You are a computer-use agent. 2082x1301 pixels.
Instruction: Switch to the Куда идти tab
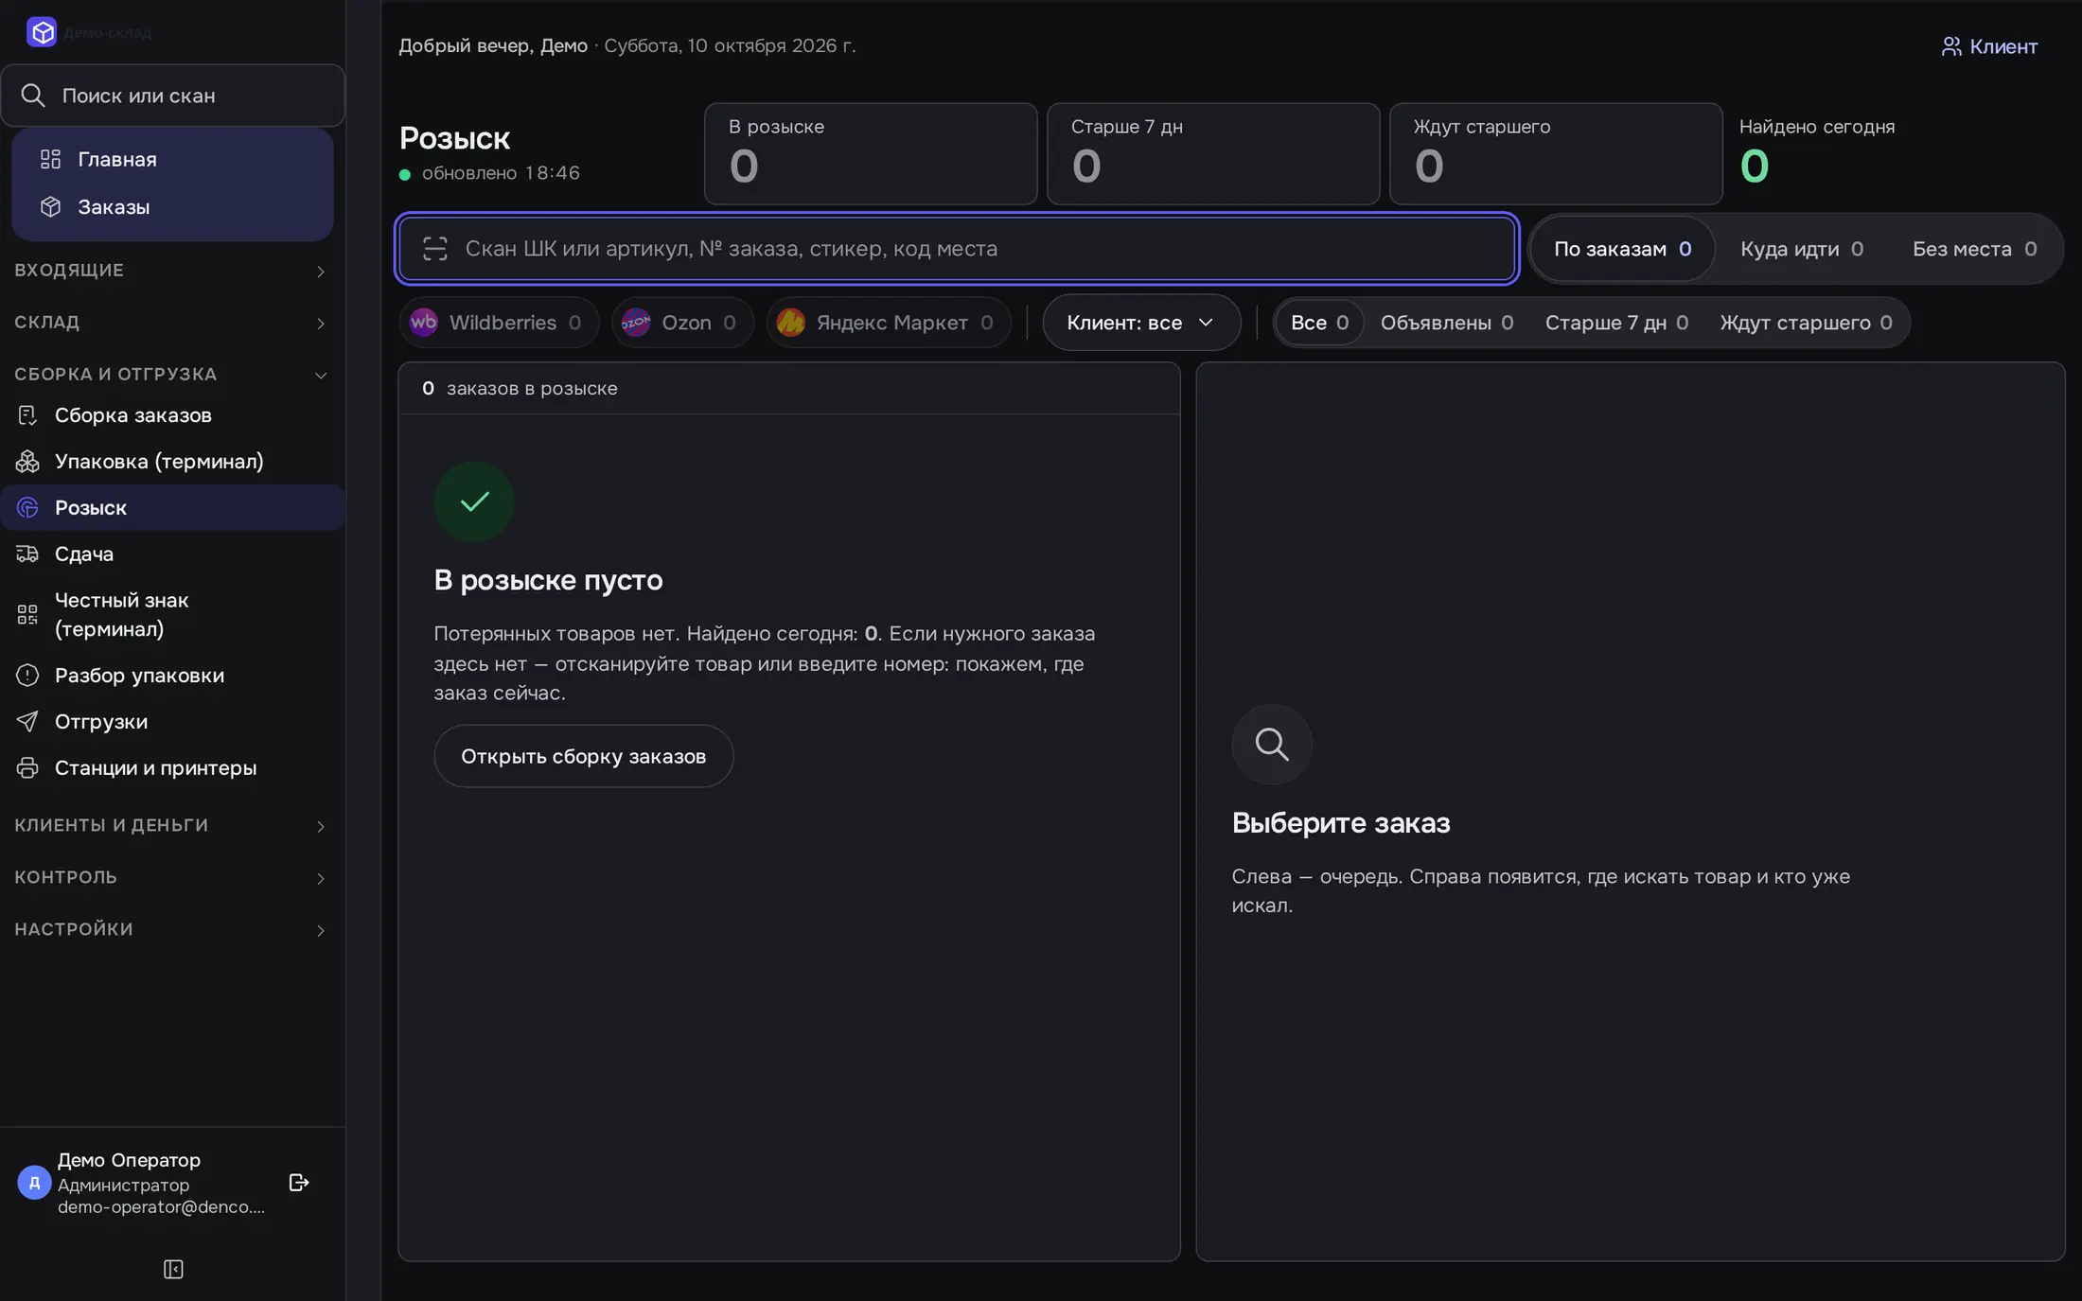pyautogui.click(x=1801, y=249)
